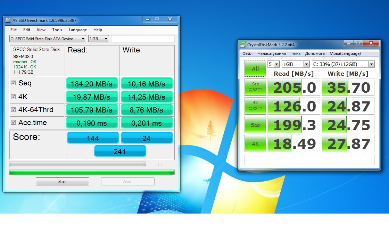This screenshot has height=250, width=389.
Task: Uncheck the Seq test checkbox
Action: [x=13, y=83]
